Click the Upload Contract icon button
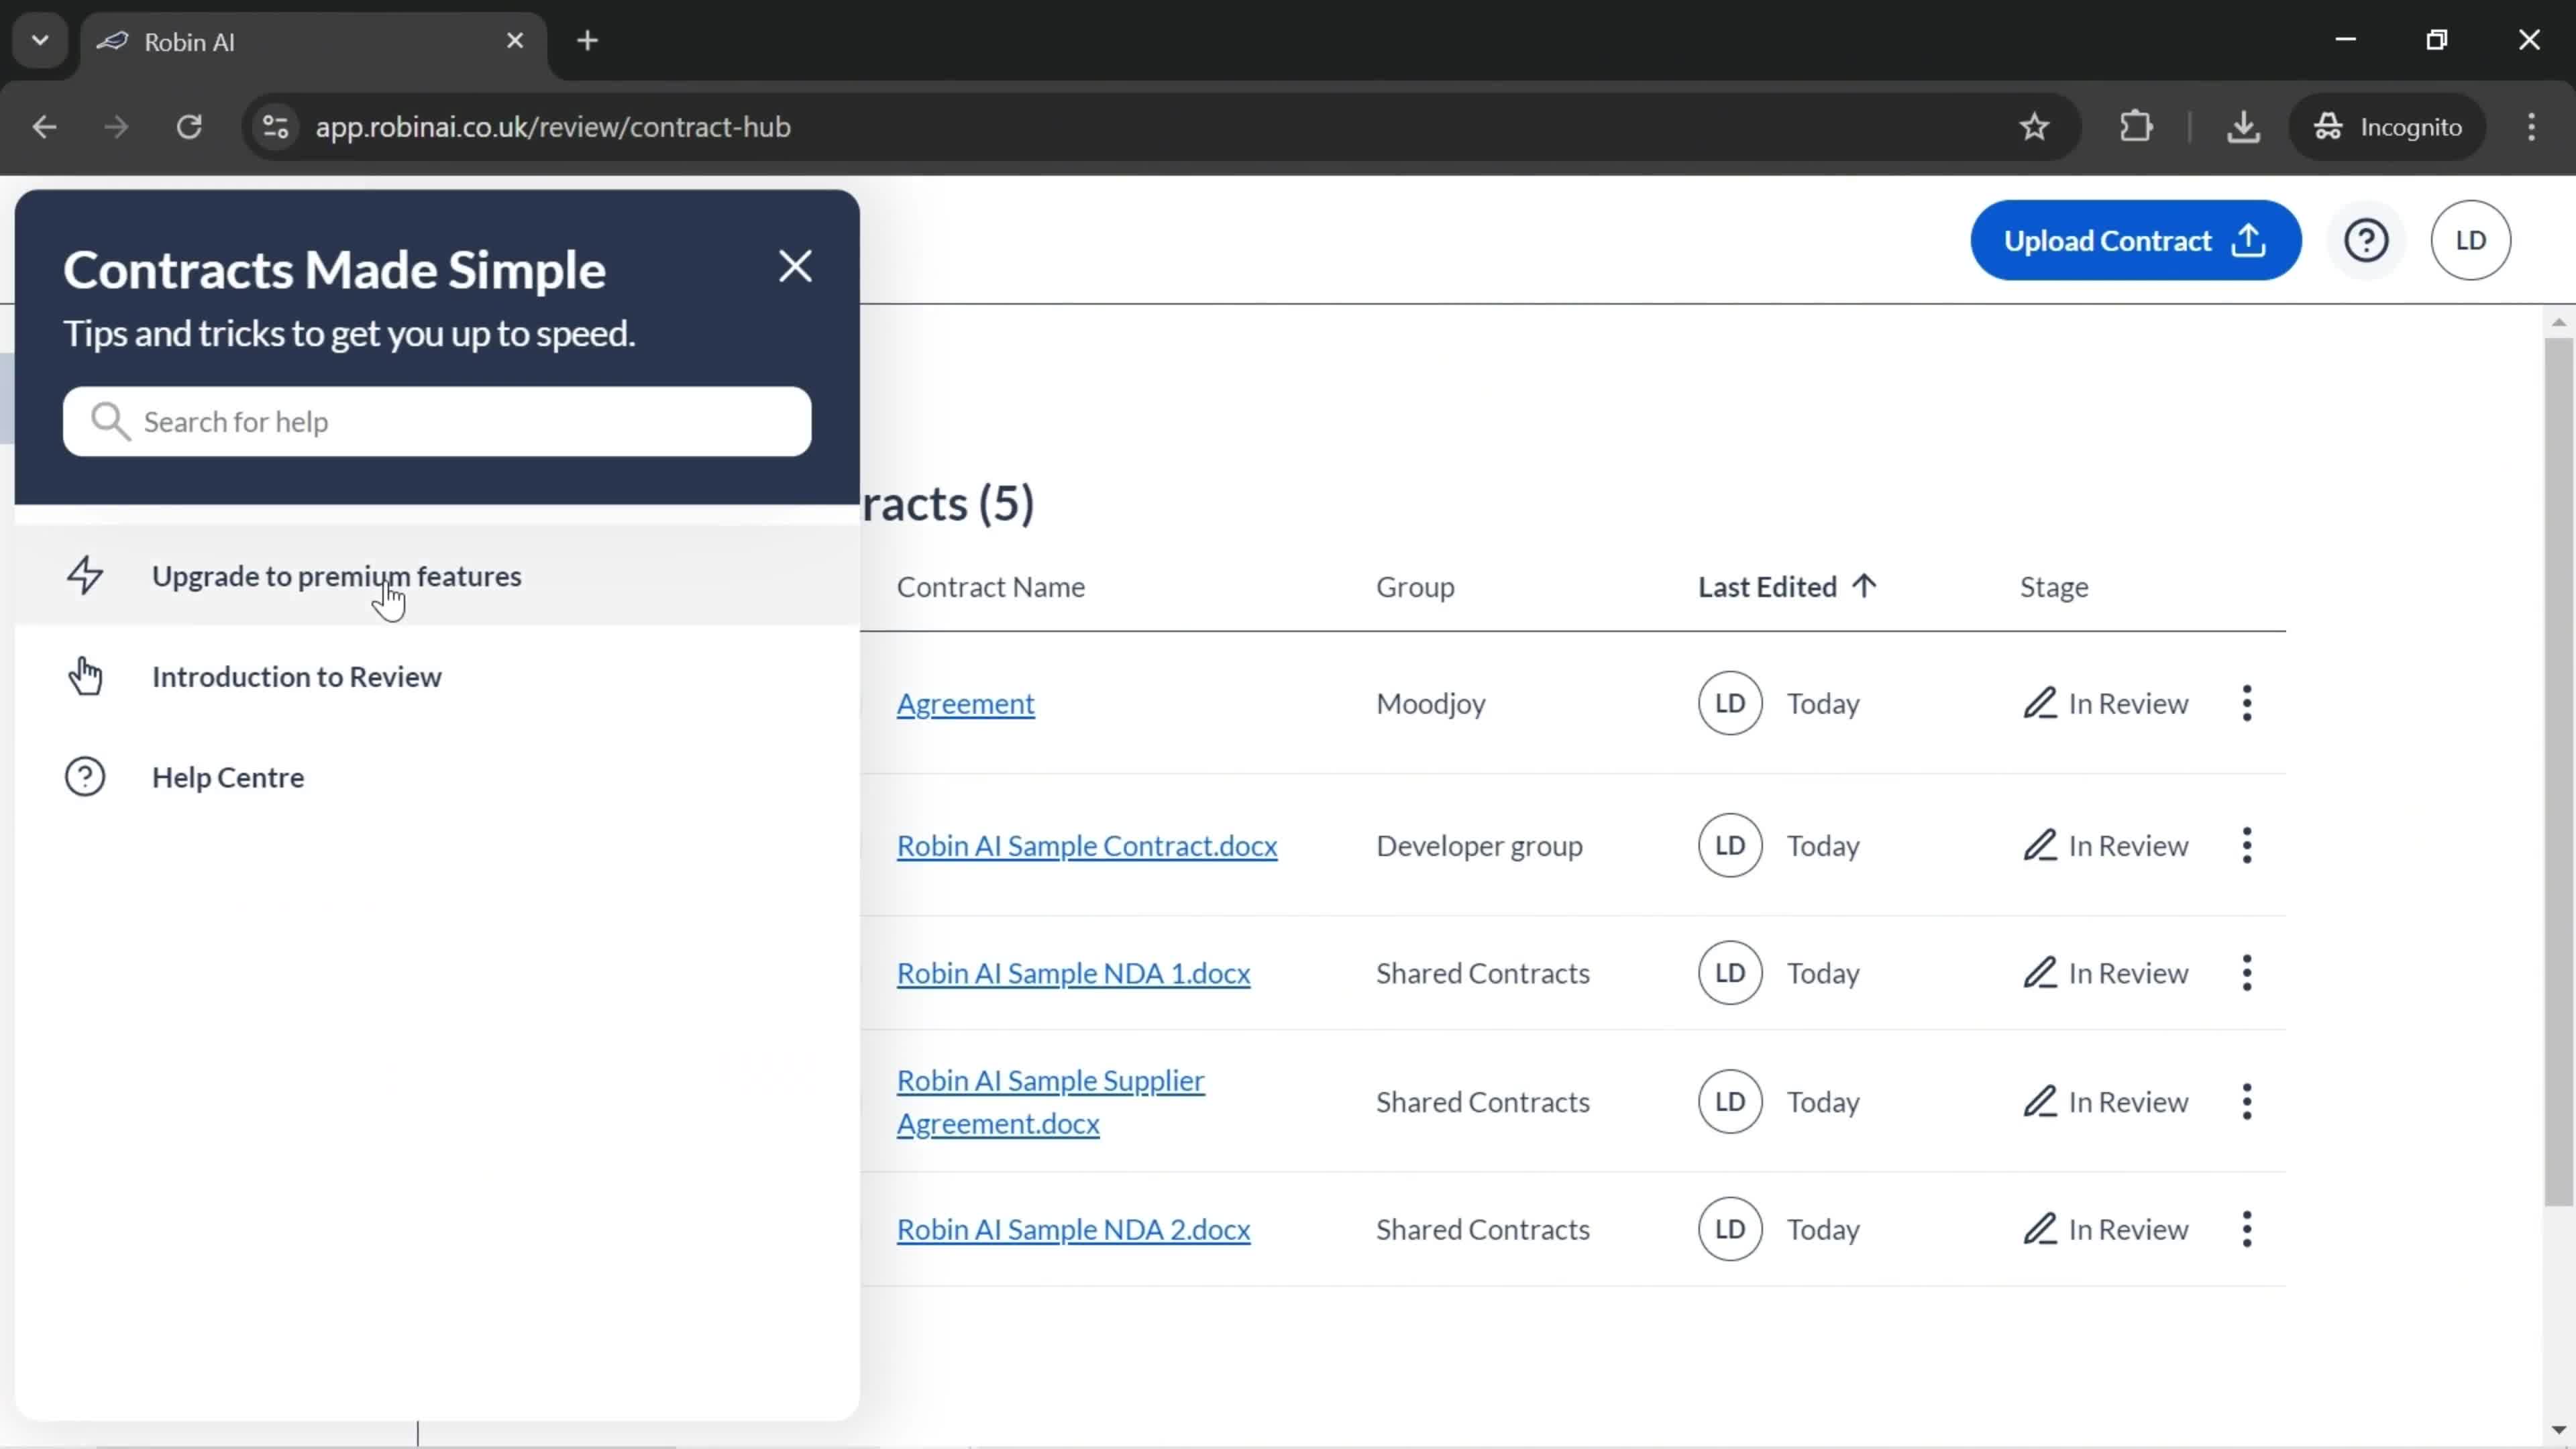This screenshot has height=1449, width=2576. 2252,241
